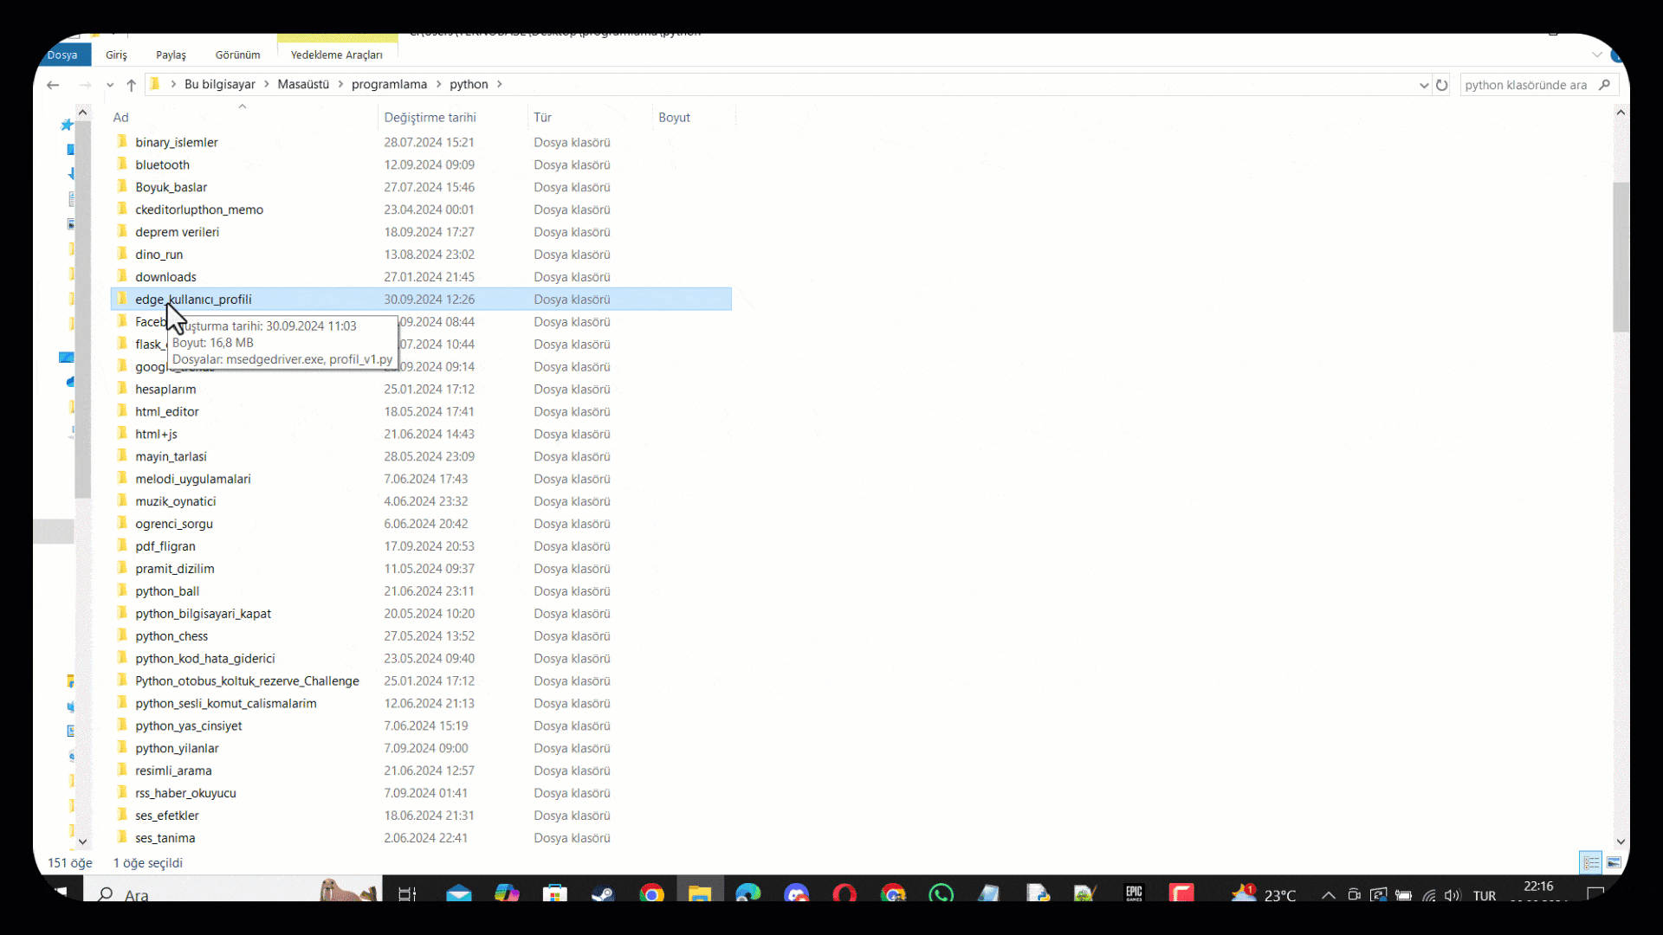Open the weather widget showing 23°C
1663x935 pixels.
coord(1264,894)
